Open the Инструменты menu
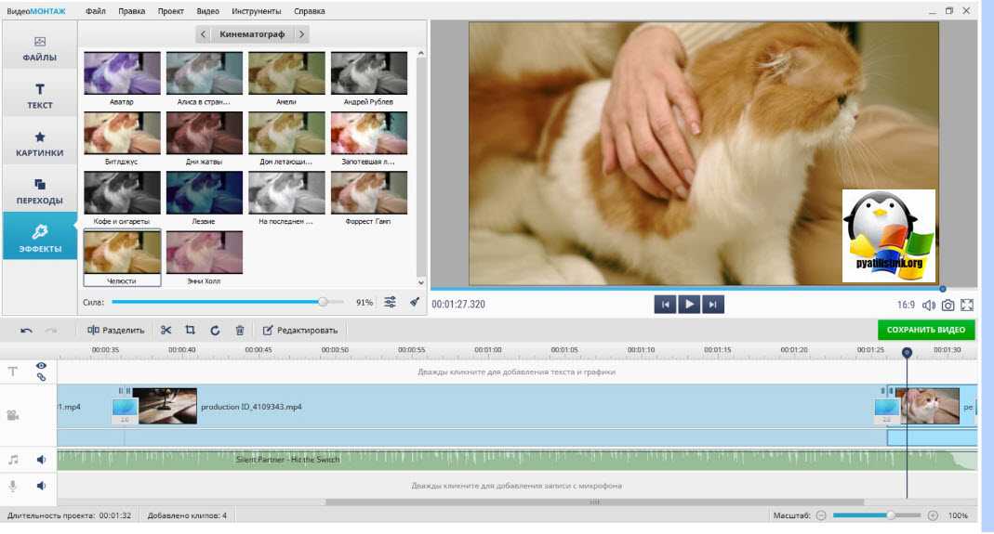994x534 pixels. coord(257,11)
